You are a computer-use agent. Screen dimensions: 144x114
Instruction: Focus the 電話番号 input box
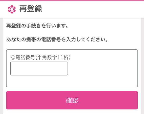pyautogui.click(x=39, y=68)
